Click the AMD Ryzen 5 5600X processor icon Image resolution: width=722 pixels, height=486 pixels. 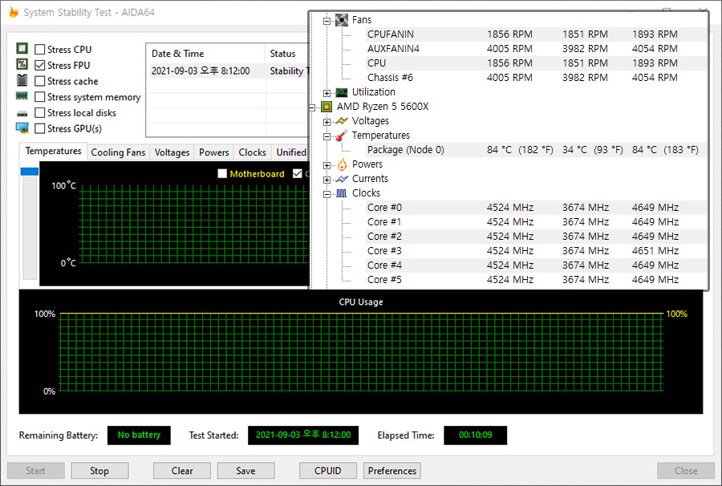(327, 107)
